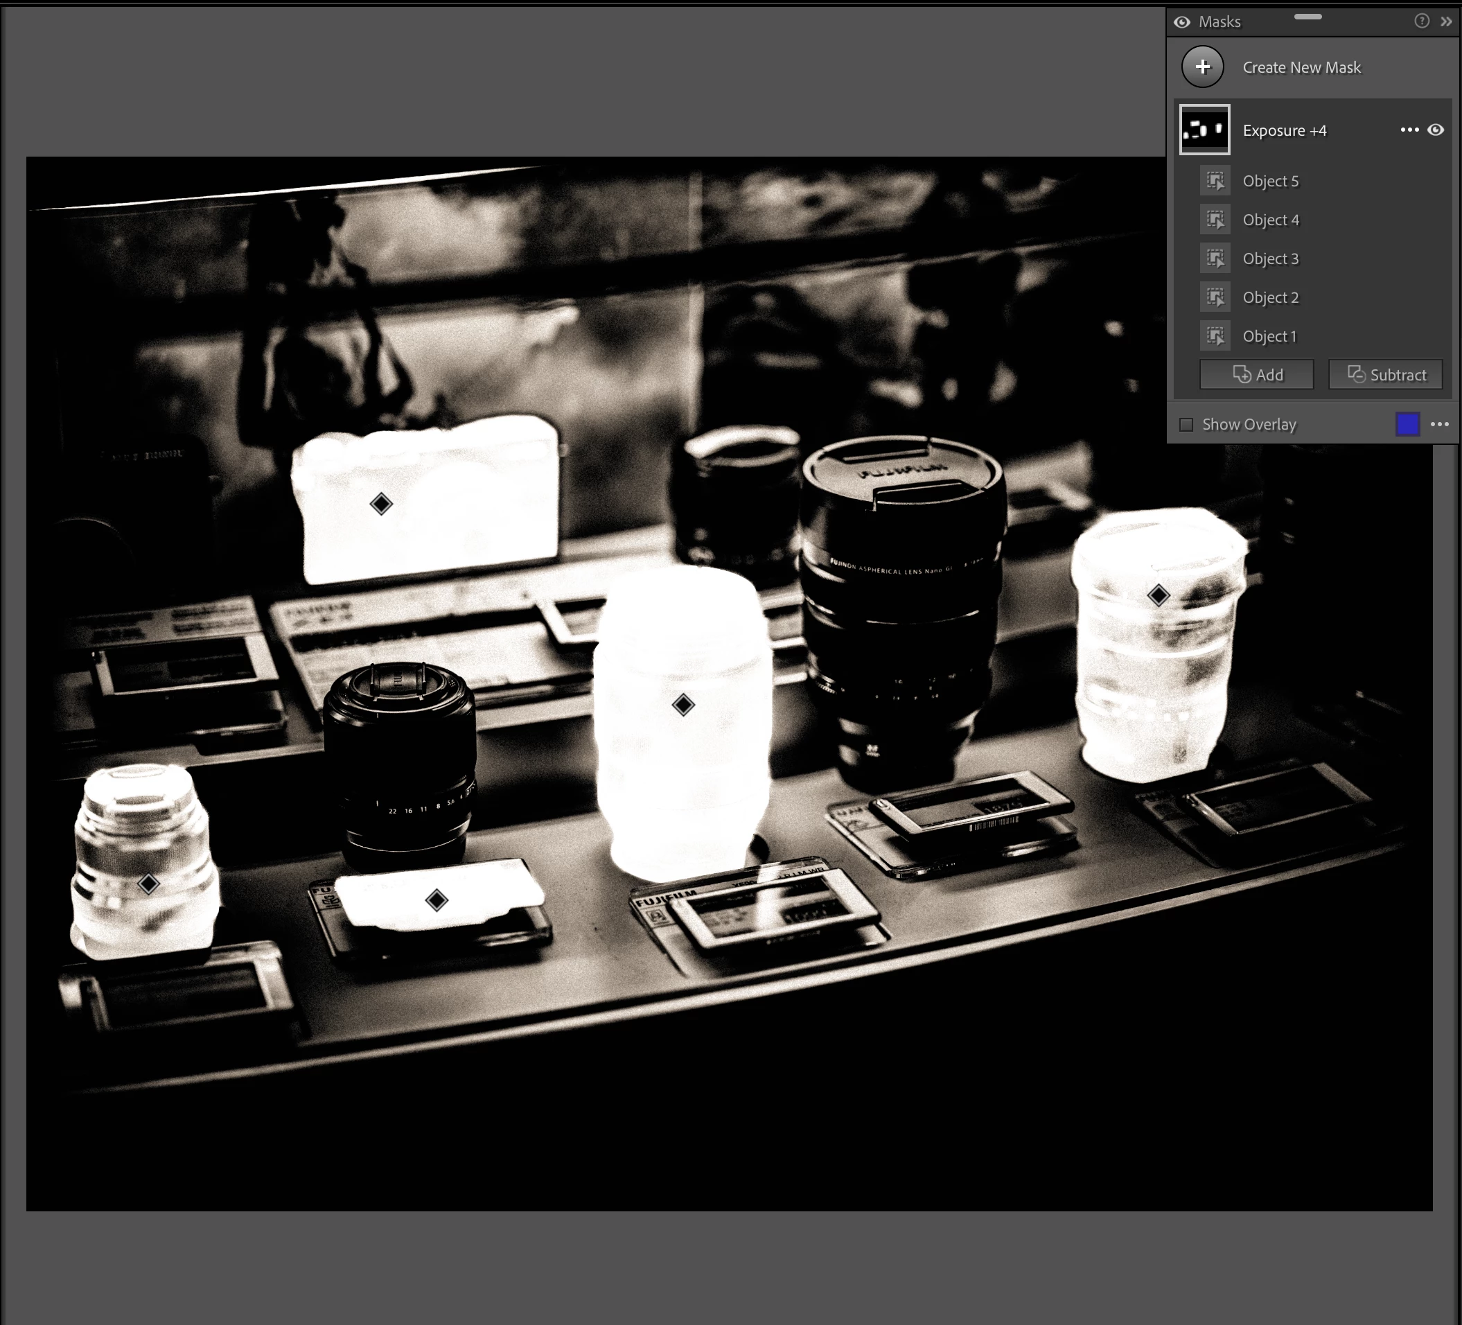The width and height of the screenshot is (1462, 1325).
Task: Open Exposure +4 mask options menu
Action: coord(1409,130)
